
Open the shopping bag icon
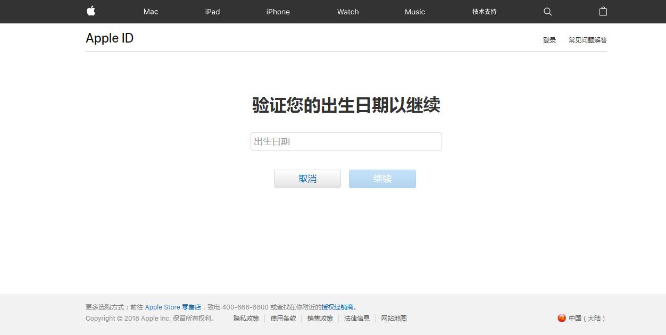coord(603,11)
